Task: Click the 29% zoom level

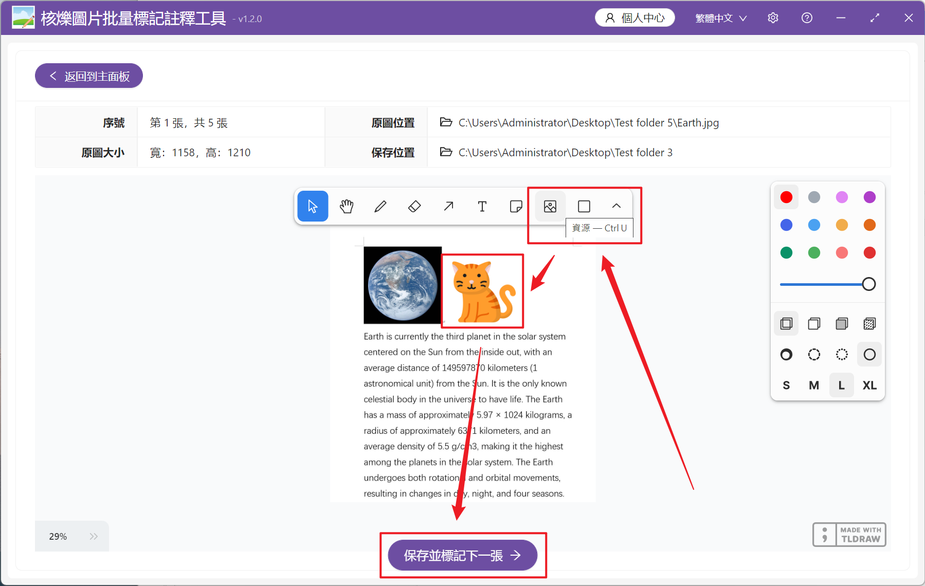Action: (58, 536)
